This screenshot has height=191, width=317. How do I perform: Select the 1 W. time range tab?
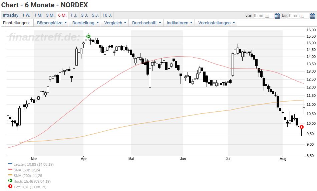click(26, 15)
